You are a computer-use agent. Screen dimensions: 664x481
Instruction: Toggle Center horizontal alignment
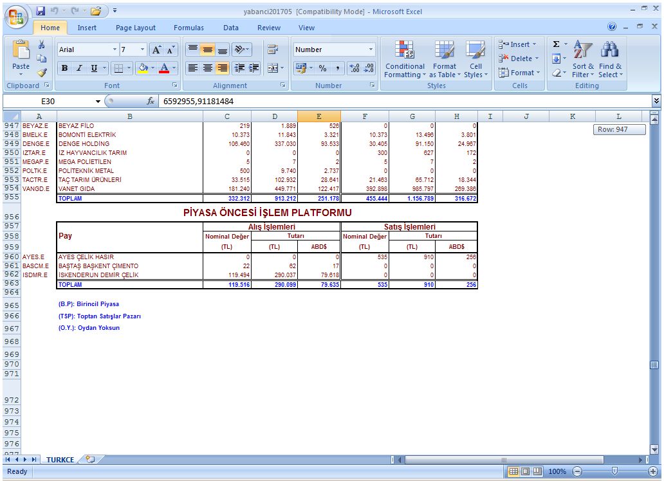(x=207, y=68)
